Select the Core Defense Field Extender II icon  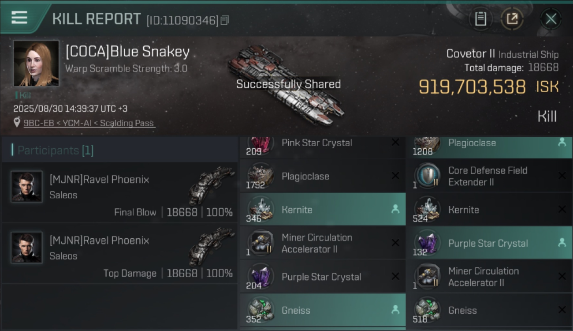click(427, 176)
